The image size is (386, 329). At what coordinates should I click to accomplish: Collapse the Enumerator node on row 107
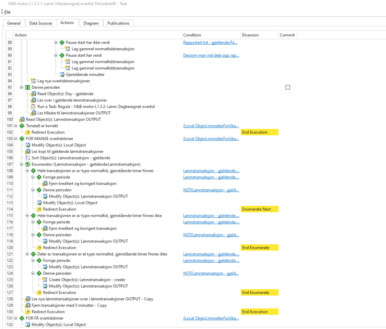(x=21, y=164)
